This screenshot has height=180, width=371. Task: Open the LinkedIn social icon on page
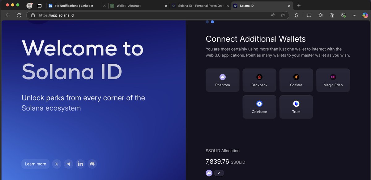click(x=80, y=164)
